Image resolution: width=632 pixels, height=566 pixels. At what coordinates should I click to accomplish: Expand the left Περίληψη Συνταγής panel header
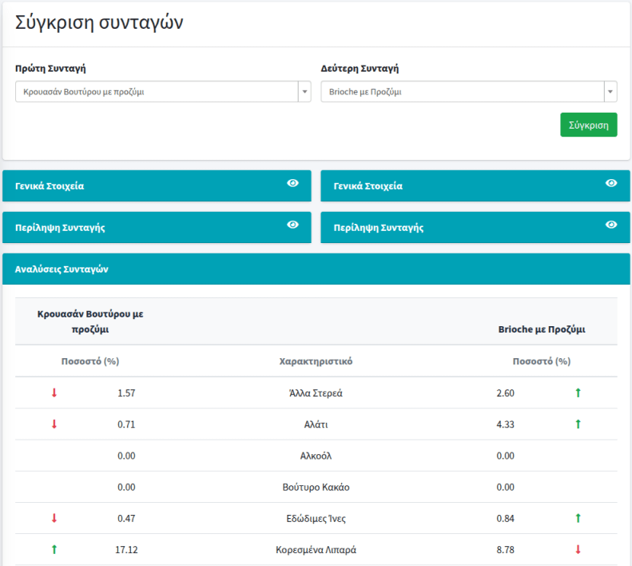[157, 227]
